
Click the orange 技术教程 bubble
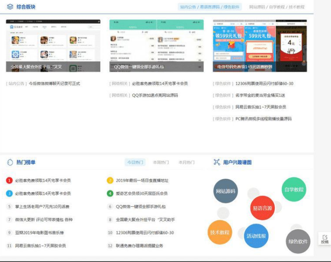tap(220, 232)
